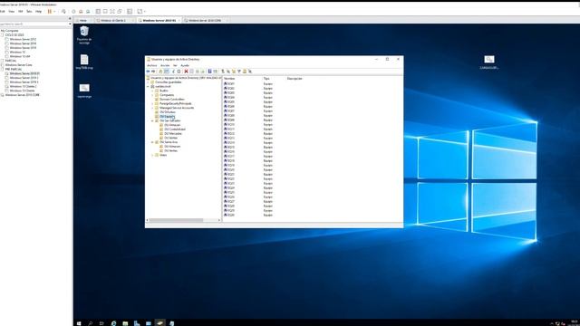Expand the Computers container
Viewport: 580px width, 326px height.
152,95
